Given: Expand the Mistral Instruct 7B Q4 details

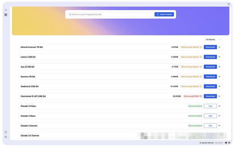Looking at the screenshot, I should [x=219, y=47].
